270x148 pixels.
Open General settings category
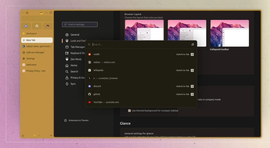tap(75, 35)
